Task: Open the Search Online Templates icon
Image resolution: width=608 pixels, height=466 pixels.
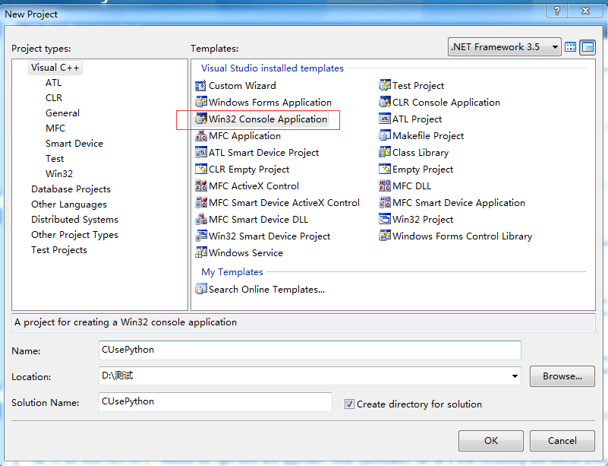Action: click(200, 289)
